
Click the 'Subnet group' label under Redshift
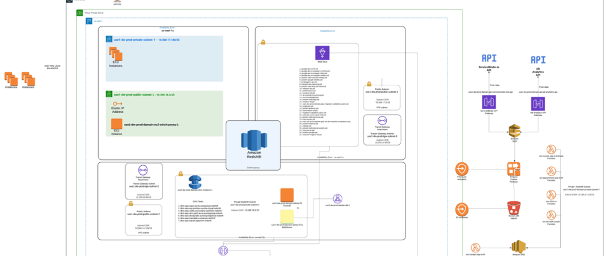click(x=253, y=168)
